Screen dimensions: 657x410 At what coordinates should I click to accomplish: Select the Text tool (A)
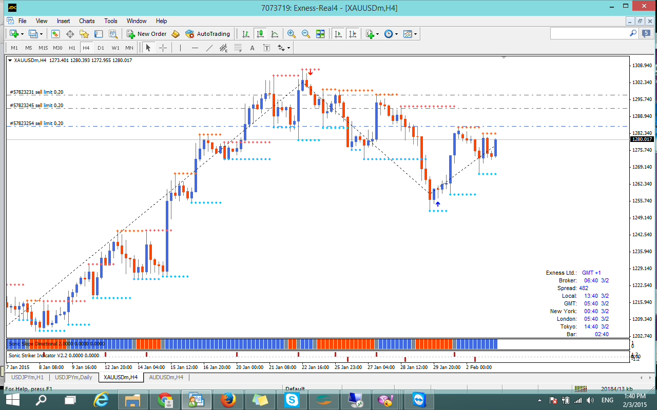tap(252, 48)
